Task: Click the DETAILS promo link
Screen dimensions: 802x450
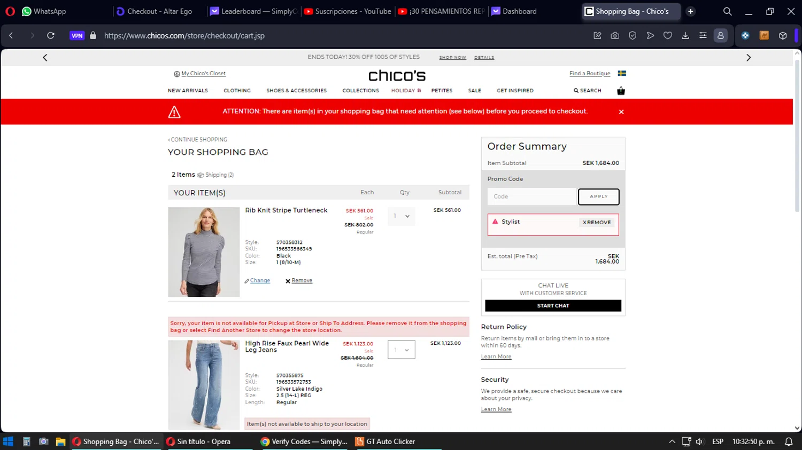Action: [x=484, y=58]
